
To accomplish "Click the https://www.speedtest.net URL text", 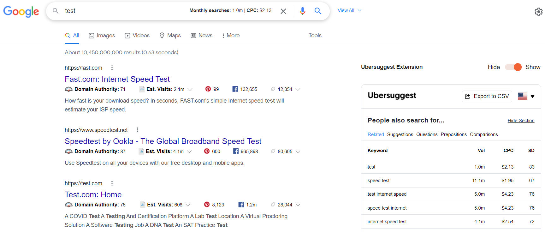I will point(96,130).
